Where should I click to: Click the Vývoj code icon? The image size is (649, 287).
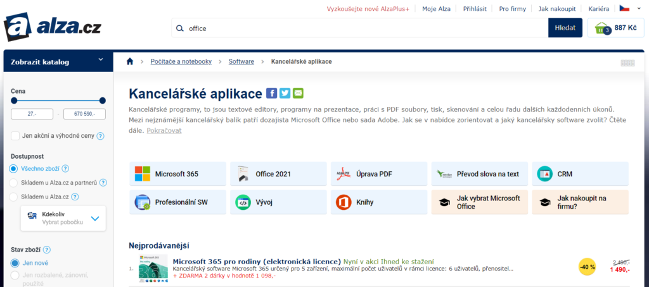click(243, 202)
